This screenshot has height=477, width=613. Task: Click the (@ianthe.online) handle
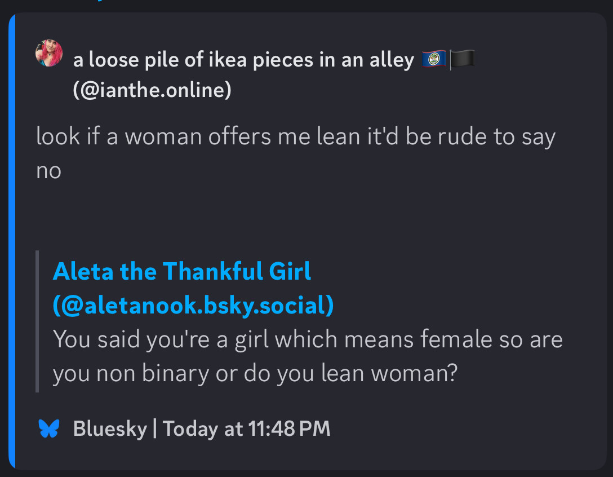coord(152,90)
